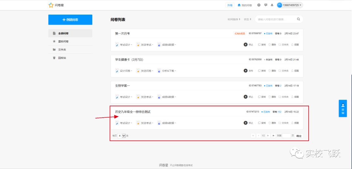Click 复制 for 历史九年级全一册综合测试

tap(262, 123)
